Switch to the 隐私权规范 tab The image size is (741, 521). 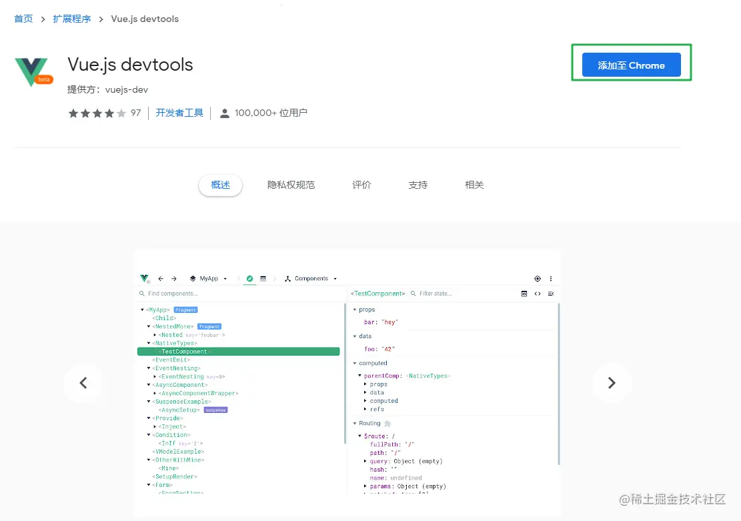[x=291, y=185]
